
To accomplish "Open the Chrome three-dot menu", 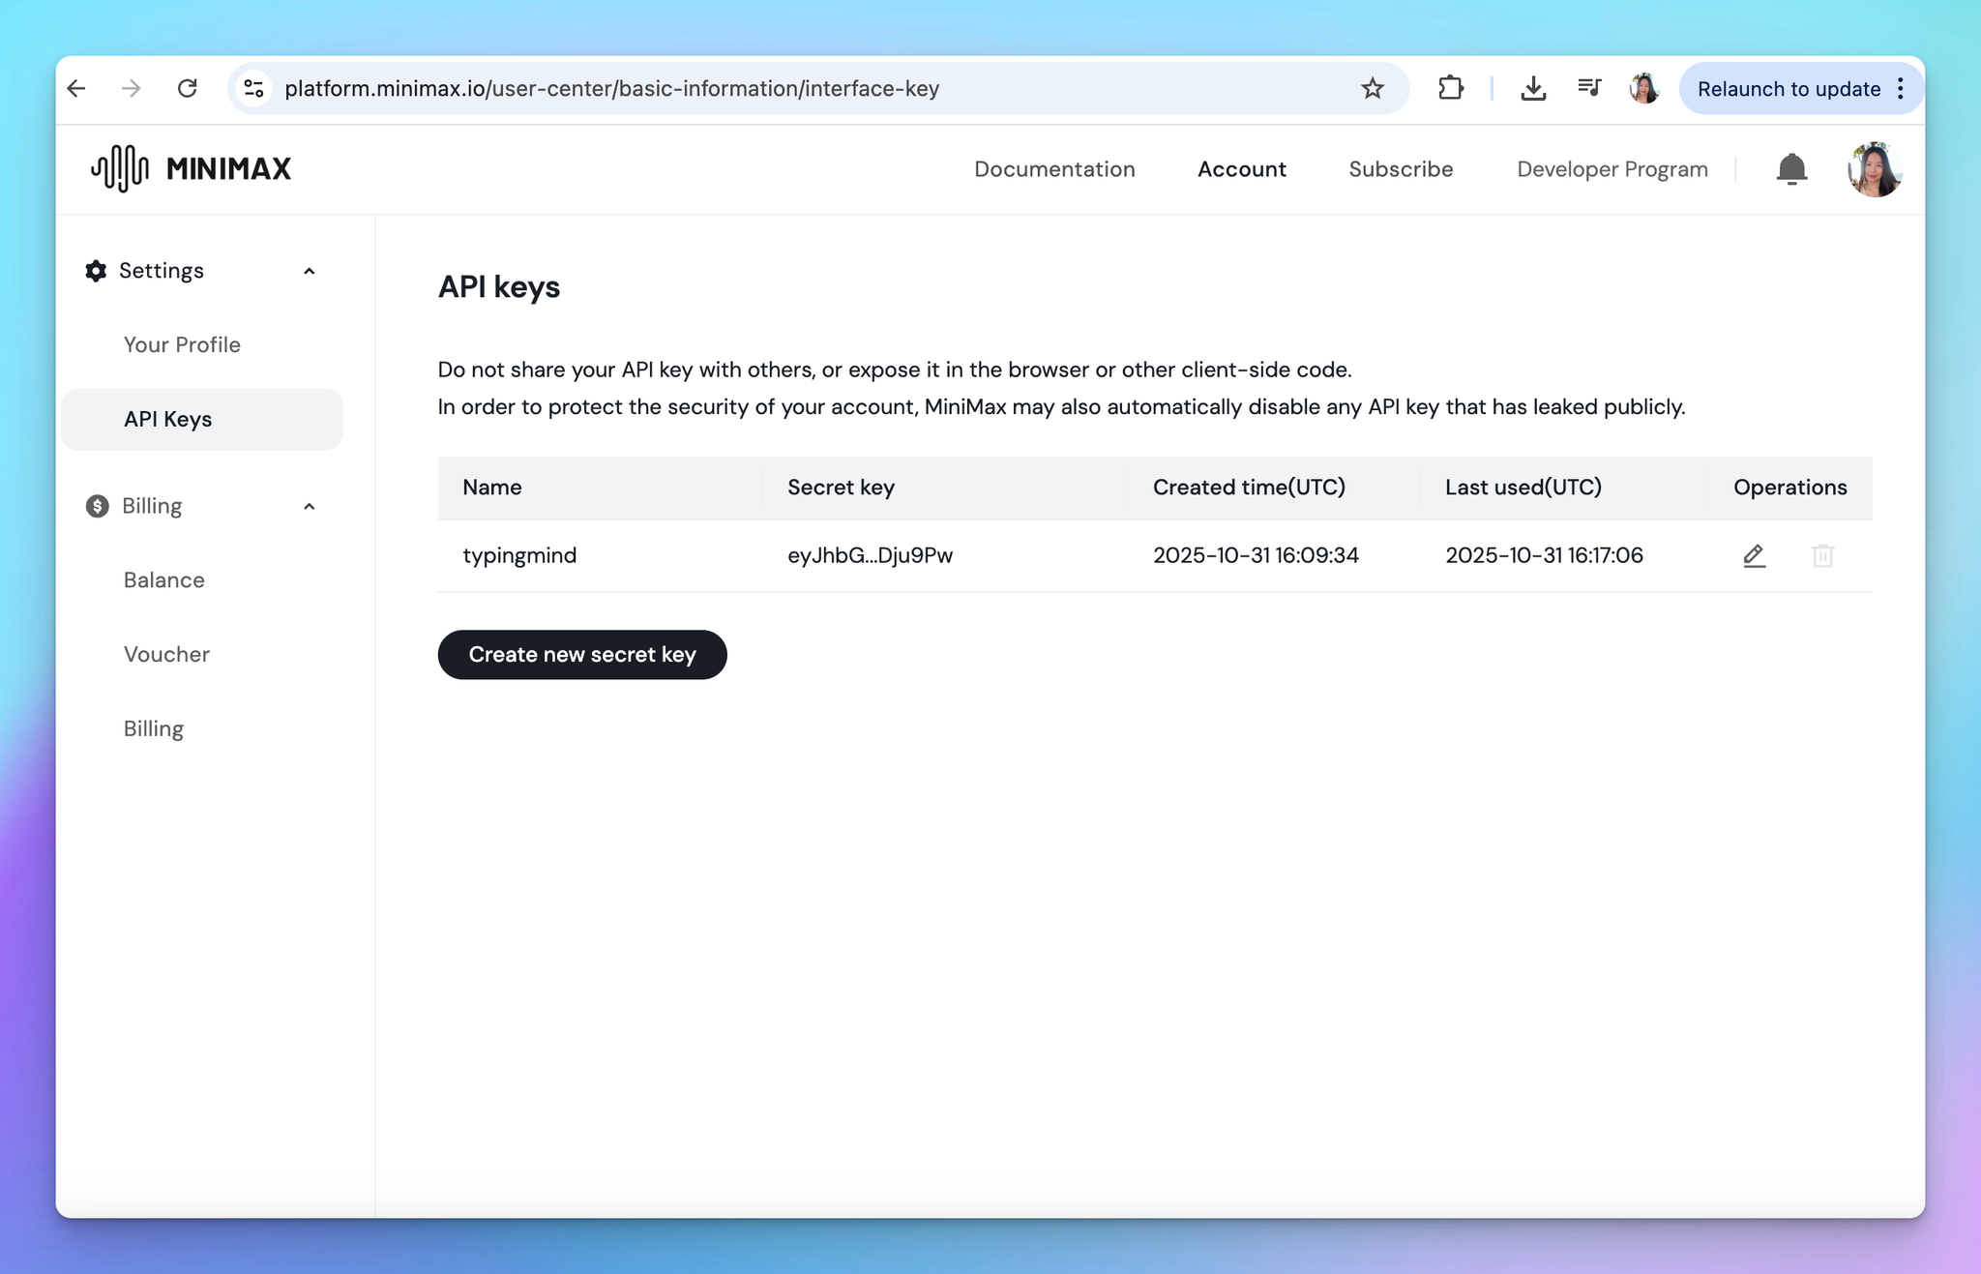I will [1901, 89].
